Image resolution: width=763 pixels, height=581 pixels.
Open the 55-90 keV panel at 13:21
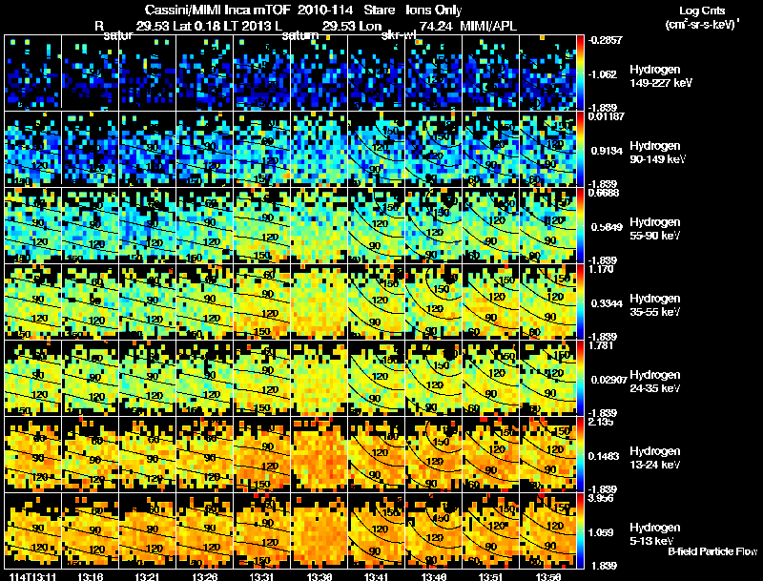(148, 225)
